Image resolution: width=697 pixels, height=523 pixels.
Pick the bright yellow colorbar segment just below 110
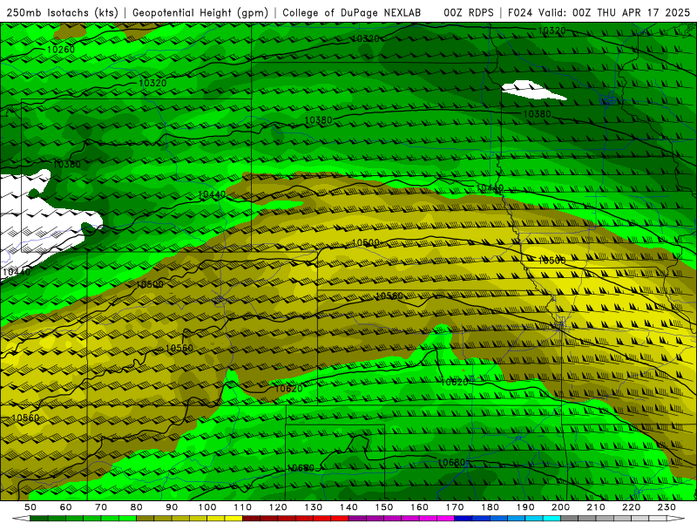233,518
